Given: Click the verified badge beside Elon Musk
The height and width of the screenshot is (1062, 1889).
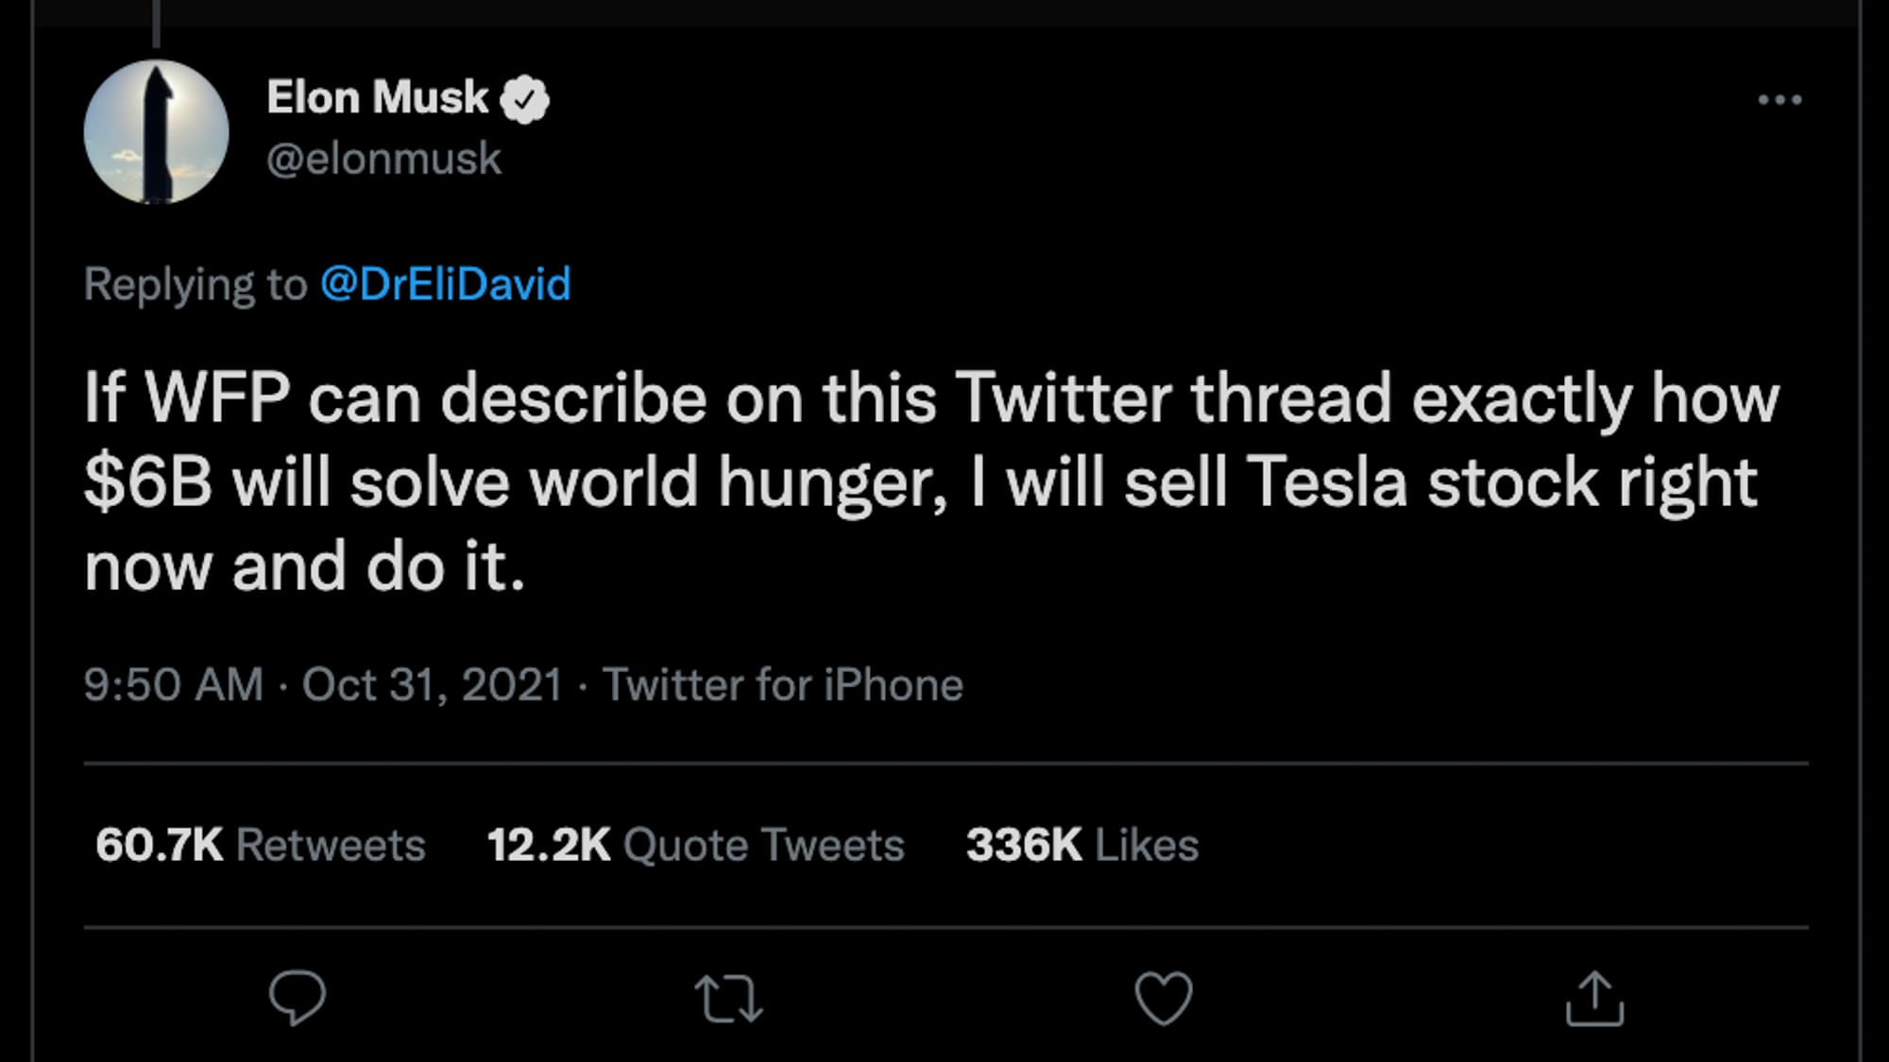Looking at the screenshot, I should [x=524, y=99].
